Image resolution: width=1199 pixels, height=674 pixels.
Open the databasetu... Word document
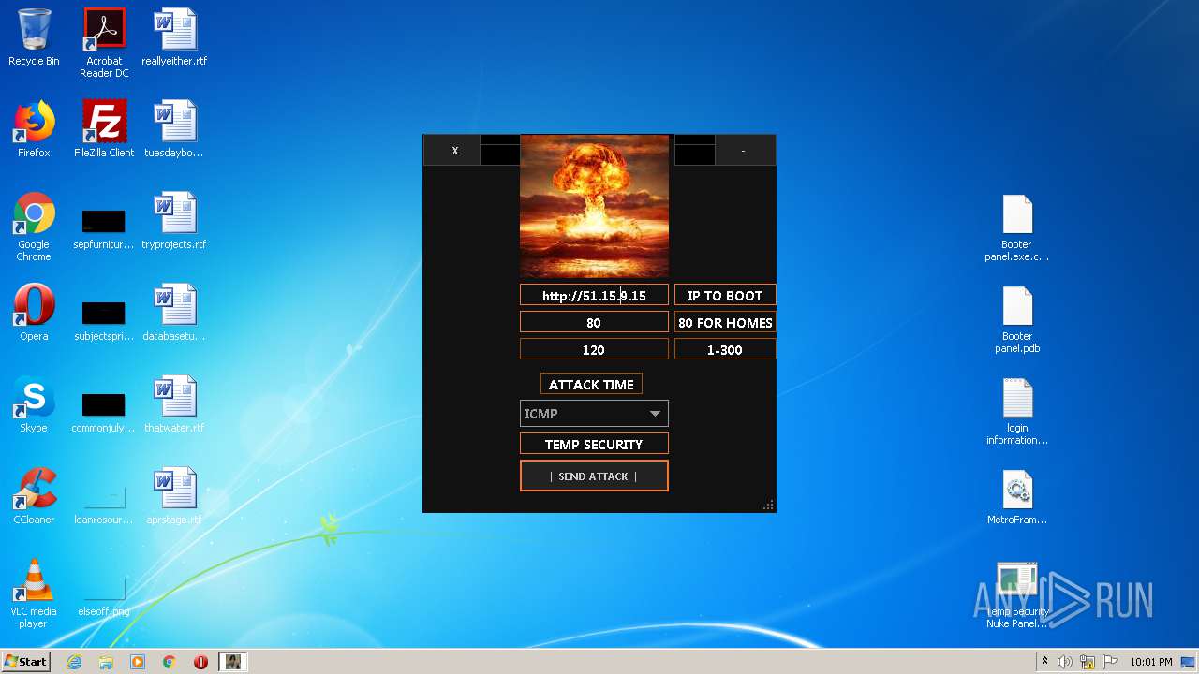(174, 313)
